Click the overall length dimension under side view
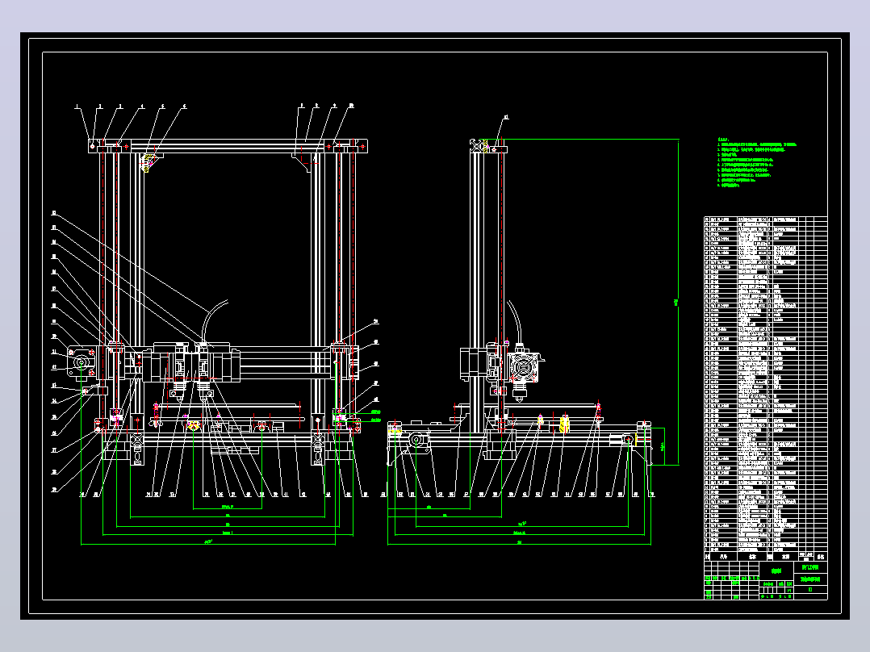This screenshot has height=652, width=870. point(520,543)
